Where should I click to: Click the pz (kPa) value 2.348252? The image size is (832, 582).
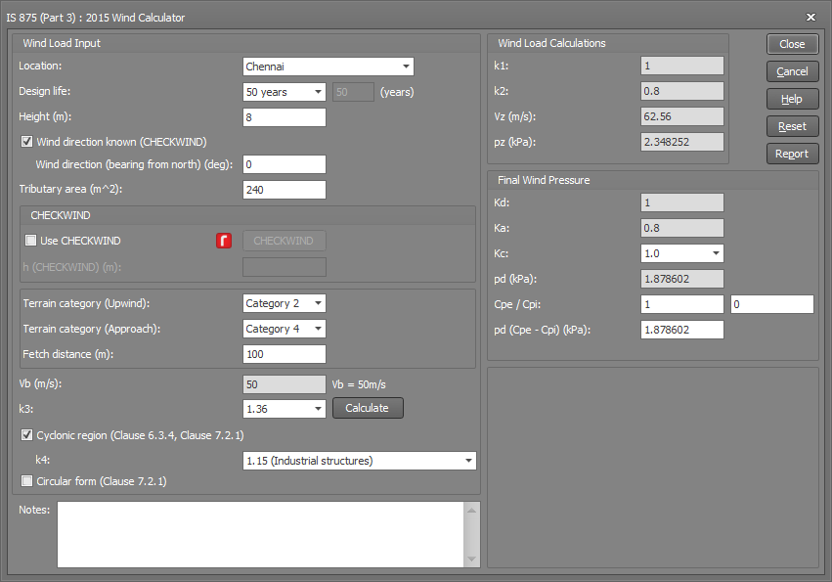(681, 142)
